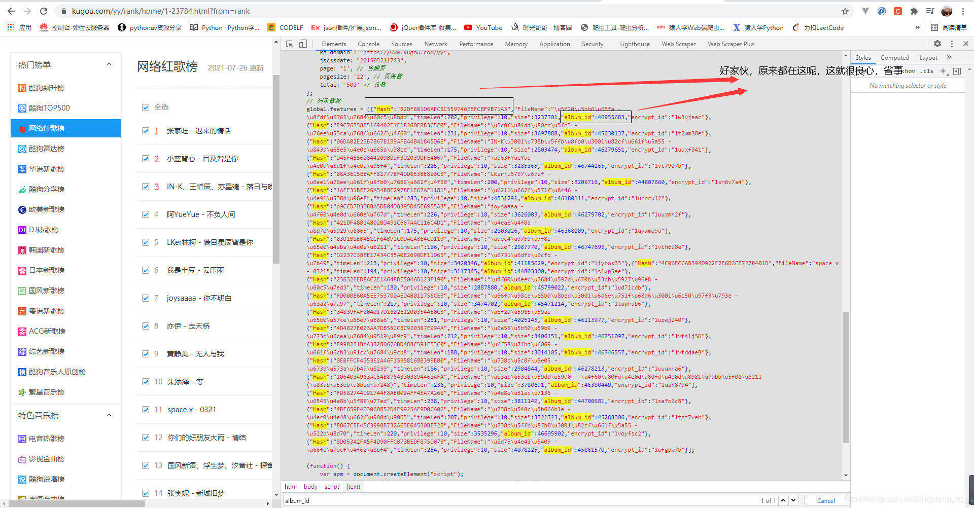Switch to the Console tab
This screenshot has width=974, height=508.
coord(368,44)
